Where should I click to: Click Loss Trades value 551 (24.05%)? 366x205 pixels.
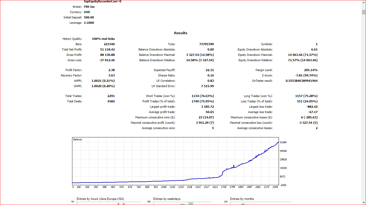(308, 101)
